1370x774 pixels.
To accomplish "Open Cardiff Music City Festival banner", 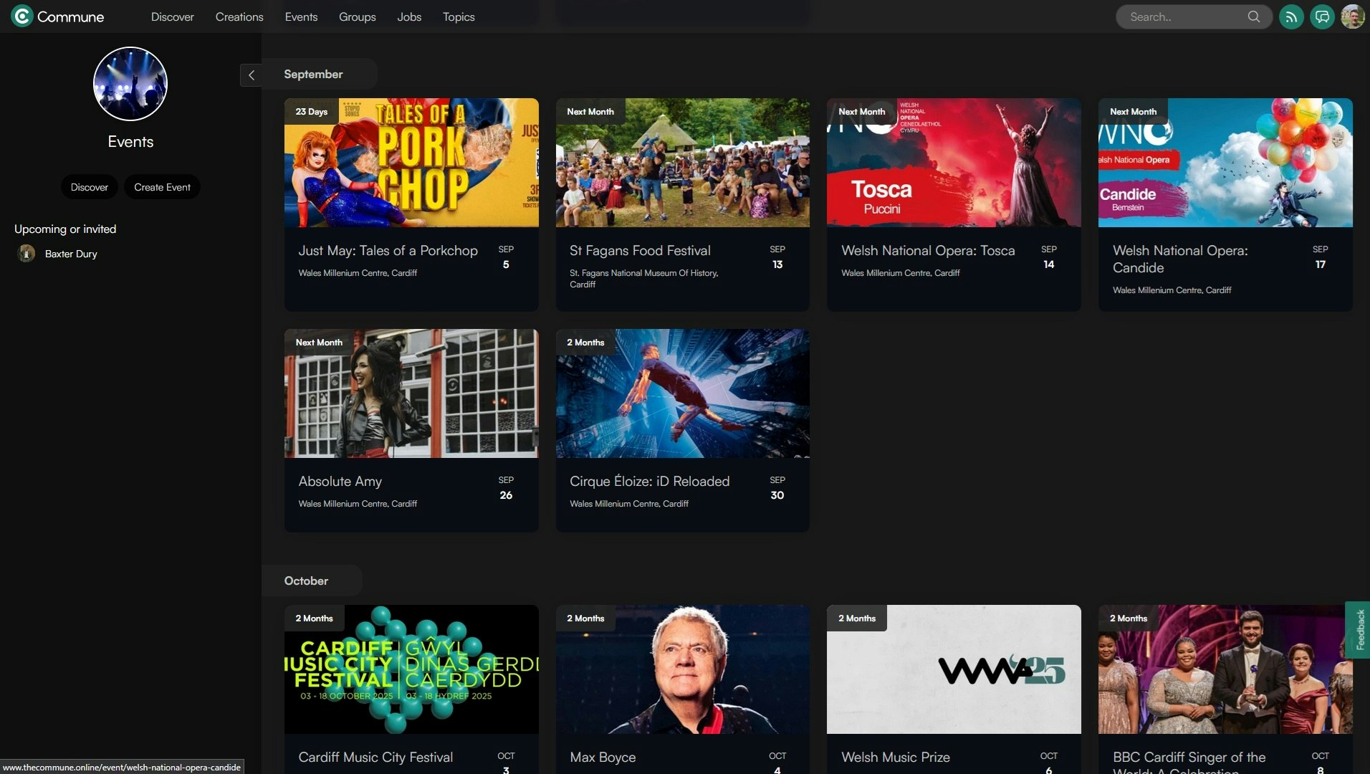I will [411, 669].
